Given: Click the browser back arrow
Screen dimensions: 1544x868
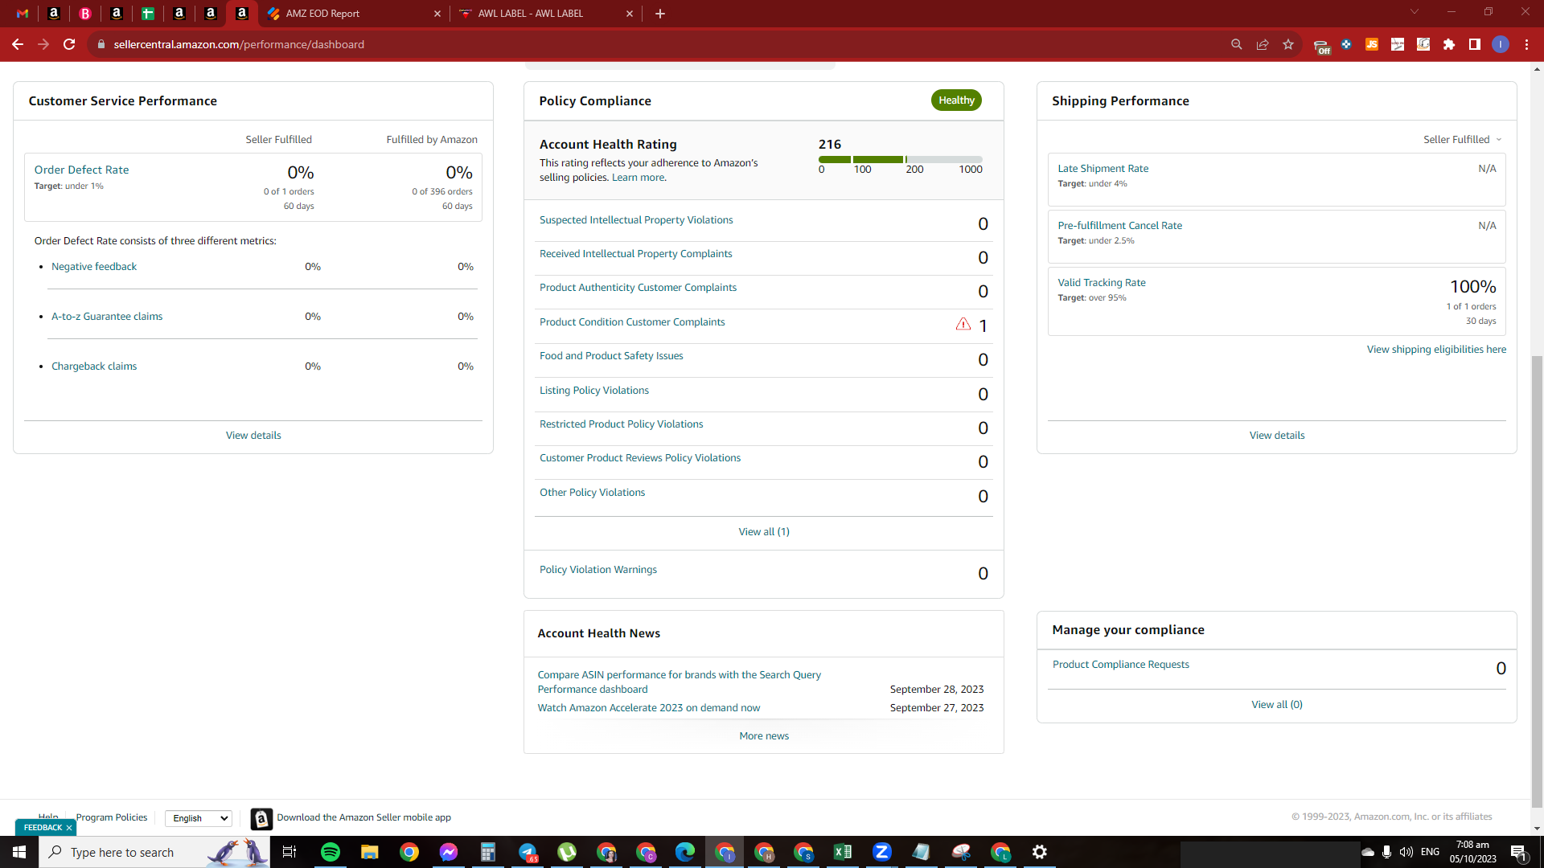Looking at the screenshot, I should [18, 44].
